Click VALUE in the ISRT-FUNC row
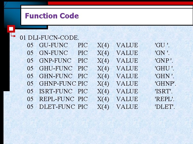 (x=127, y=91)
